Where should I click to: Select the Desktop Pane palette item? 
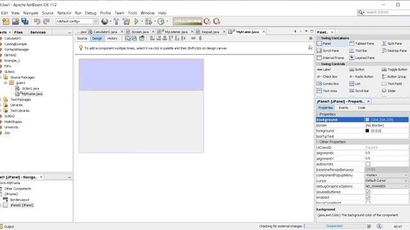coord(395,50)
